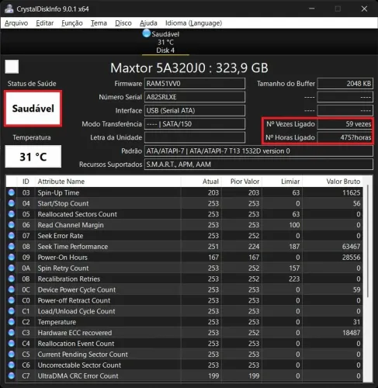Click the status orb for Reallocation Event Count
The image size is (378, 388).
12,344
